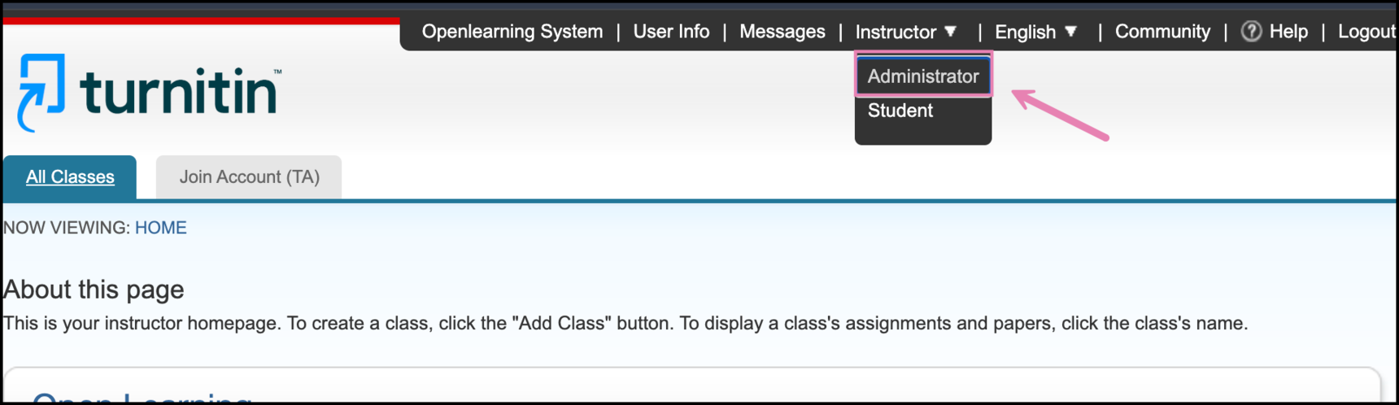Click the triangle arrow beside English
The image size is (1399, 405).
click(x=1071, y=32)
